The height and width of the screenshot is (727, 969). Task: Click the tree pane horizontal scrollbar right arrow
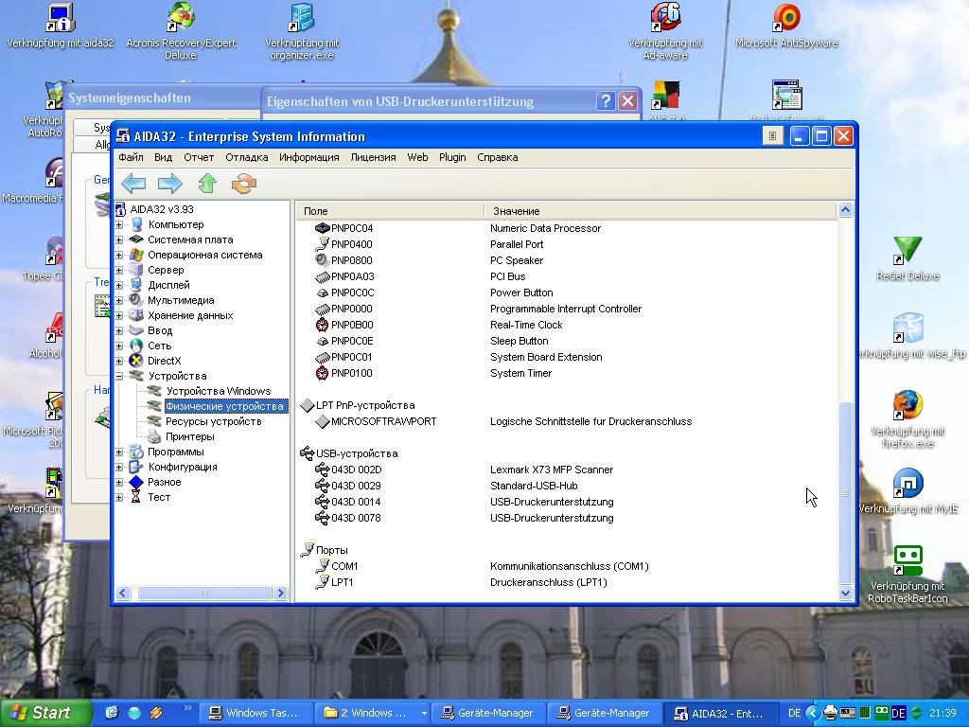(x=280, y=594)
